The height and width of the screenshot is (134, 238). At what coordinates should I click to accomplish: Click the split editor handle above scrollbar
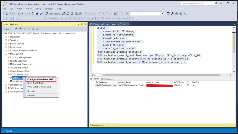coord(234,28)
